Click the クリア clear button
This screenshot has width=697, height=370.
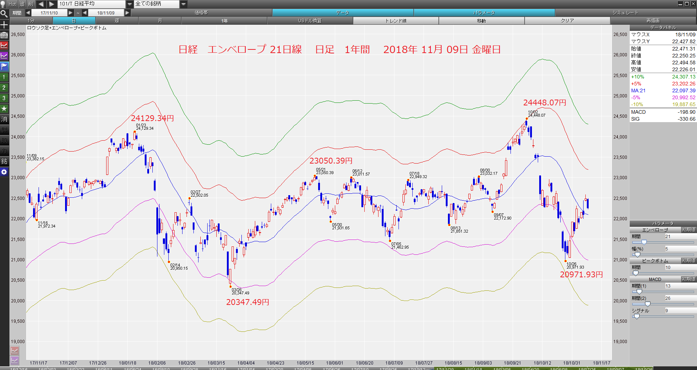tap(568, 21)
